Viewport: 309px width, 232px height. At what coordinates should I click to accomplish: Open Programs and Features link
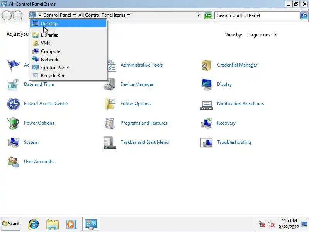[x=144, y=123]
